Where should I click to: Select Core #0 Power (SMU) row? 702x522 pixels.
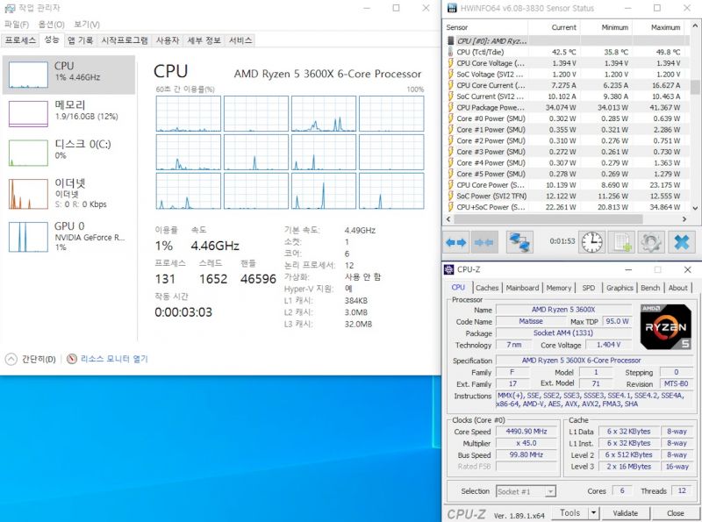pyautogui.click(x=566, y=118)
